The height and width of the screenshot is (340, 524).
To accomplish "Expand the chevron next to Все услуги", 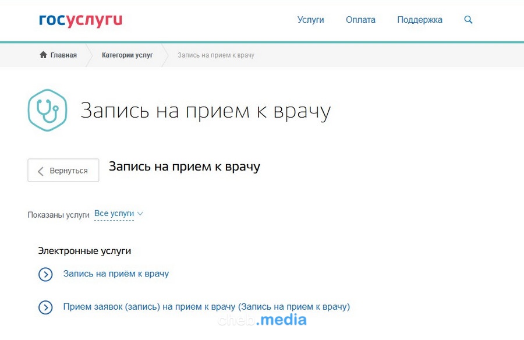I will (x=140, y=214).
